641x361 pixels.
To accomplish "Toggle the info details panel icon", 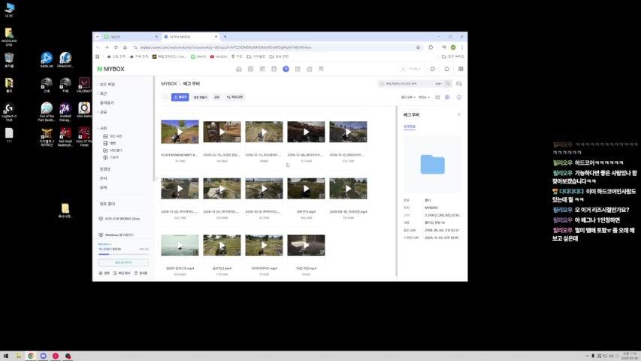I will coord(459,97).
